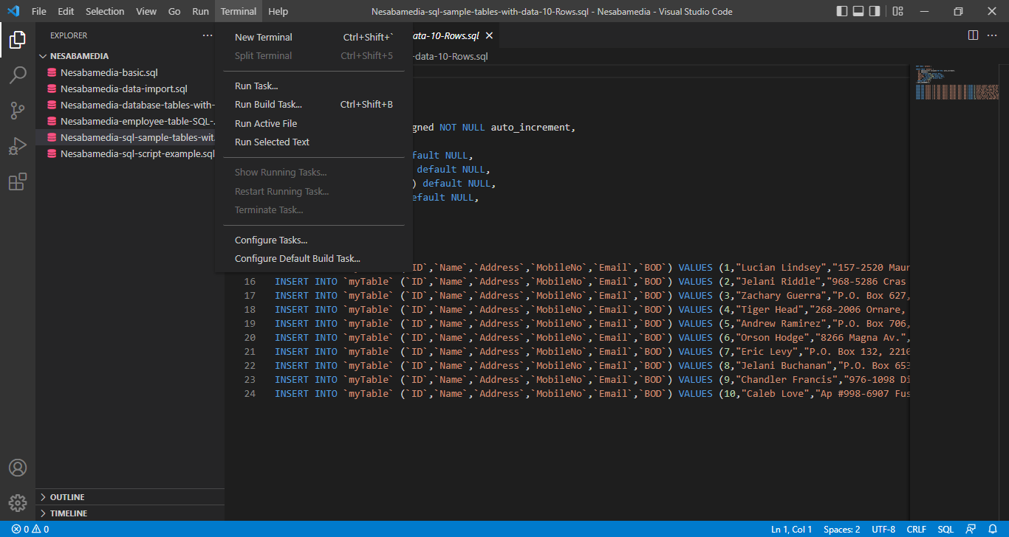Open the Extensions view icon
The width and height of the screenshot is (1009, 537).
tap(18, 181)
